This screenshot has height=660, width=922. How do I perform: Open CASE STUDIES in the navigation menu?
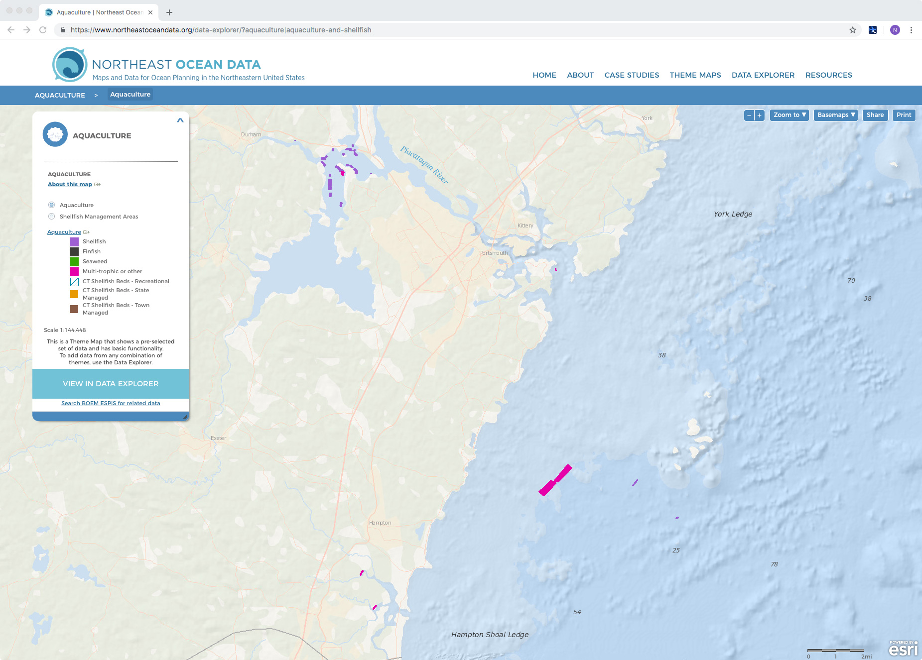632,75
